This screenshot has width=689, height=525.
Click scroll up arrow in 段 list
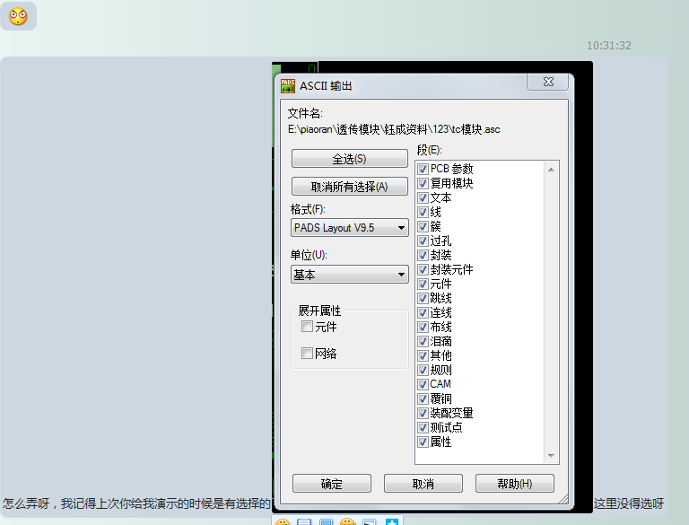[x=551, y=170]
